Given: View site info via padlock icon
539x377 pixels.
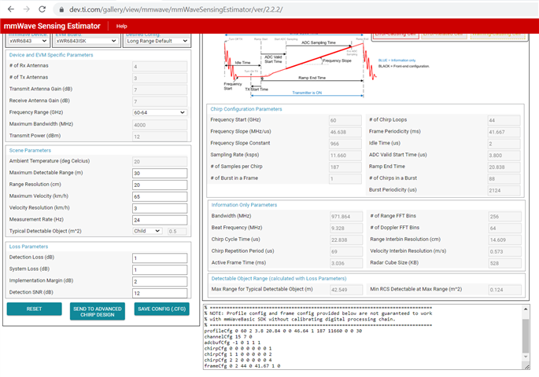Looking at the screenshot, I should coord(61,9).
